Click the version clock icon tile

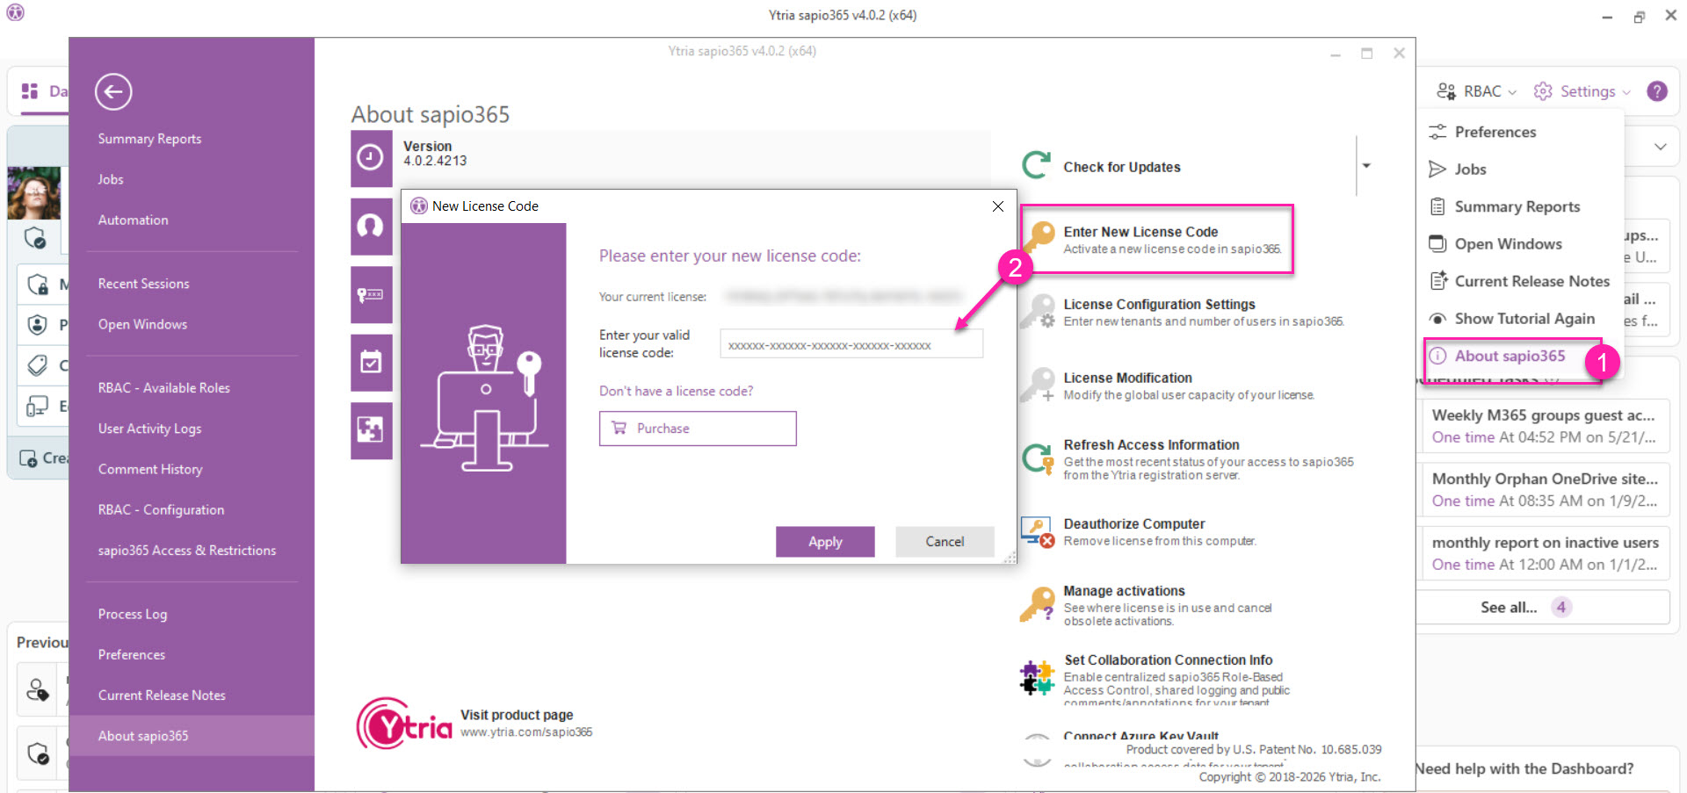click(x=371, y=158)
